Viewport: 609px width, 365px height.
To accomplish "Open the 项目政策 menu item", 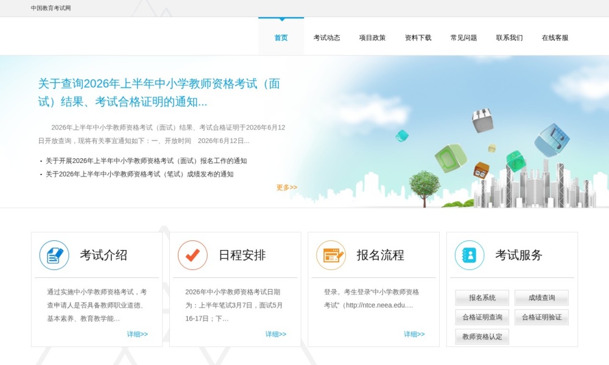I will (x=373, y=38).
